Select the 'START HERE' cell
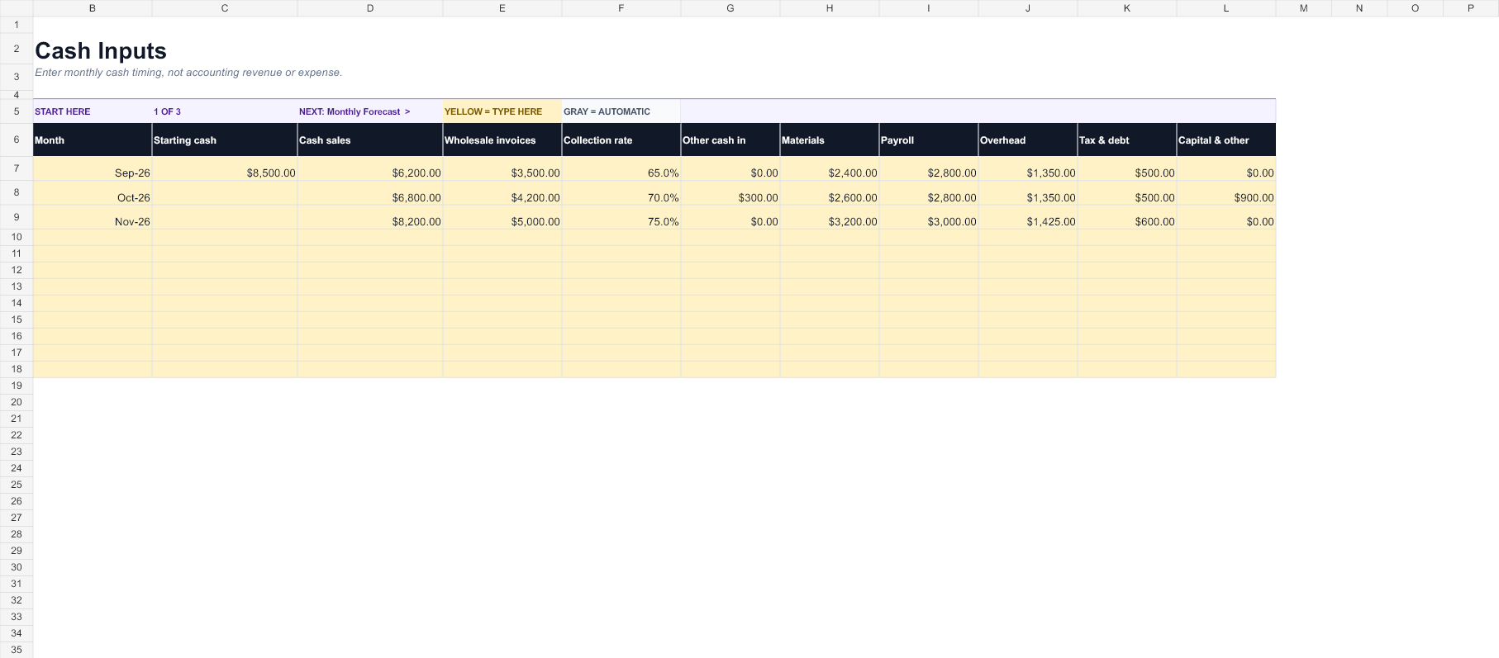The width and height of the screenshot is (1499, 658). [93, 111]
